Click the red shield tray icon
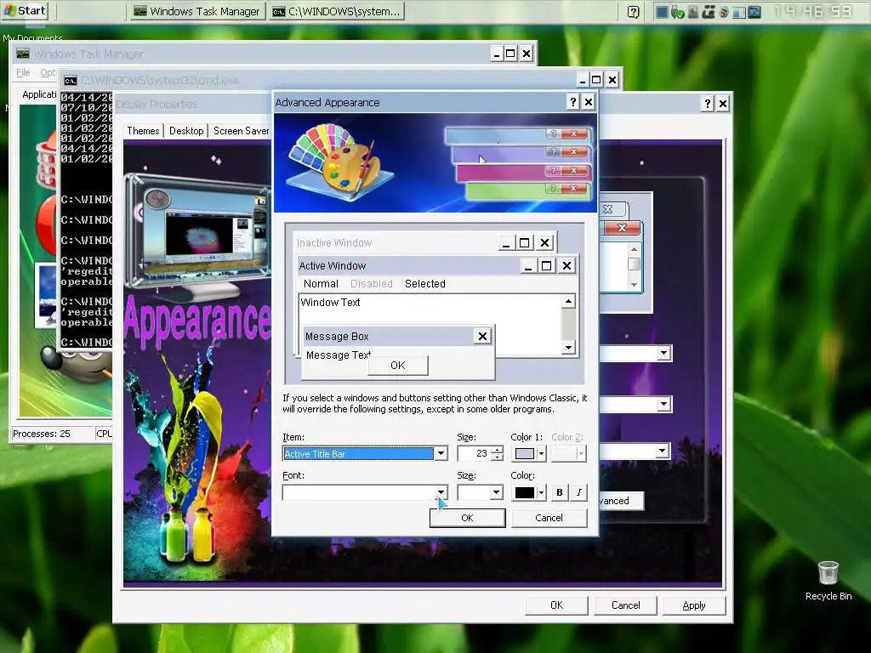The height and width of the screenshot is (653, 871). click(724, 12)
